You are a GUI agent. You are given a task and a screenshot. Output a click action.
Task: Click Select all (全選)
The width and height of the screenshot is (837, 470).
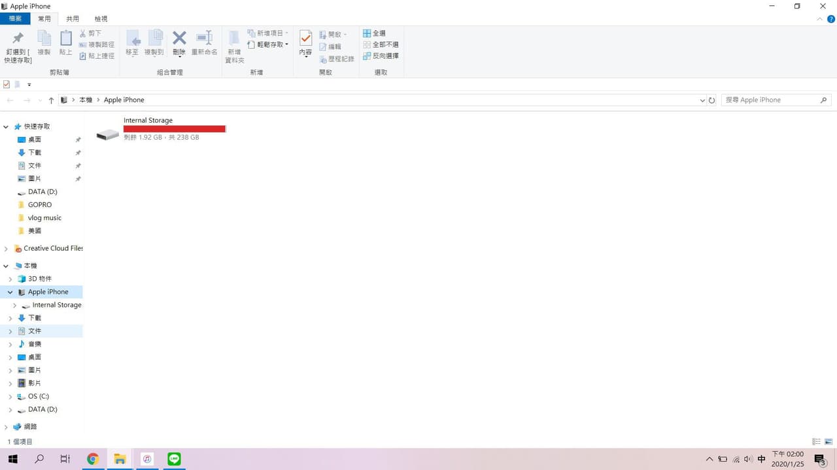(374, 33)
